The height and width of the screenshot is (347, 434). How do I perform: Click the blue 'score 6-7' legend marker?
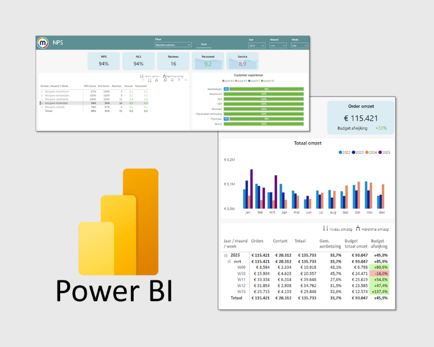[249, 81]
